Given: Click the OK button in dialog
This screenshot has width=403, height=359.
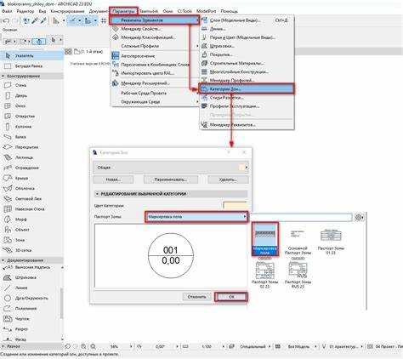Looking at the screenshot, I should tap(231, 297).
